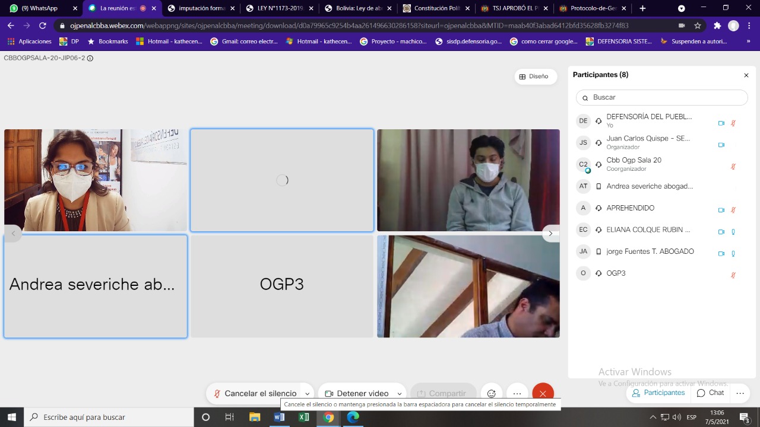
Task: Click camera icon for APREHENDIDO
Action: (721, 210)
